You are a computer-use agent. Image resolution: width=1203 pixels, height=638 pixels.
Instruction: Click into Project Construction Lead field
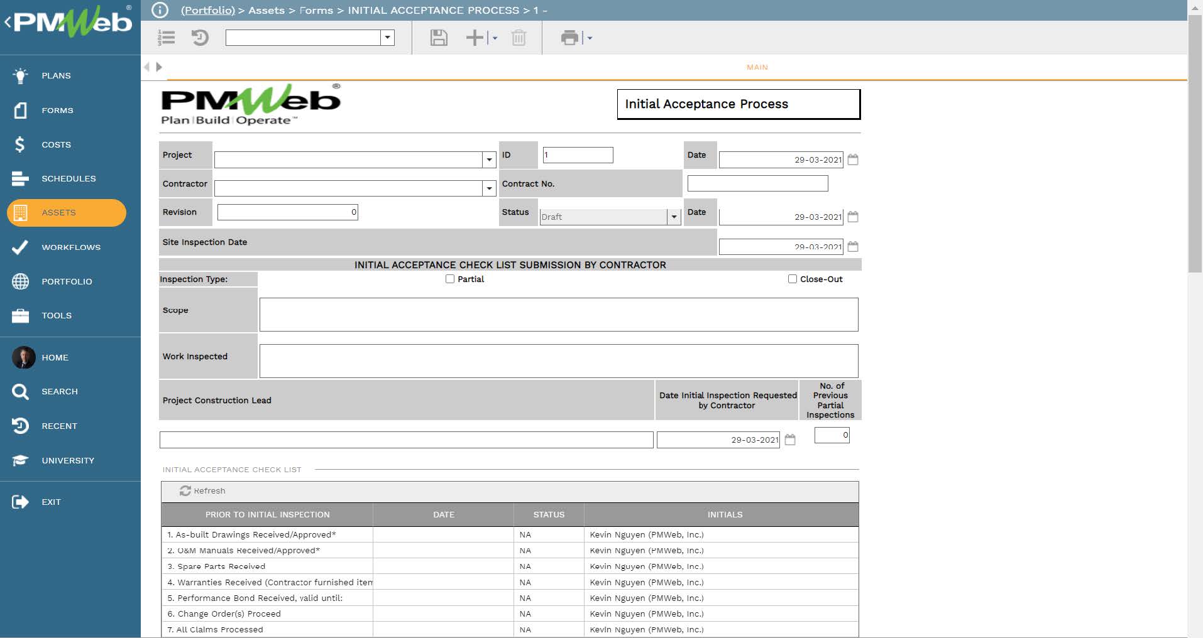[x=406, y=440]
